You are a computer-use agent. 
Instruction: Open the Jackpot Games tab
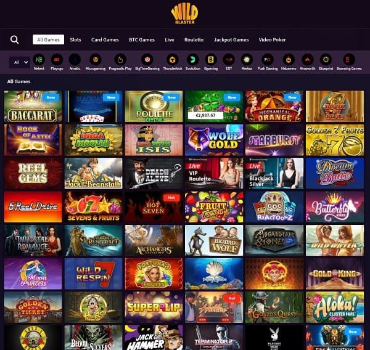pyautogui.click(x=231, y=39)
